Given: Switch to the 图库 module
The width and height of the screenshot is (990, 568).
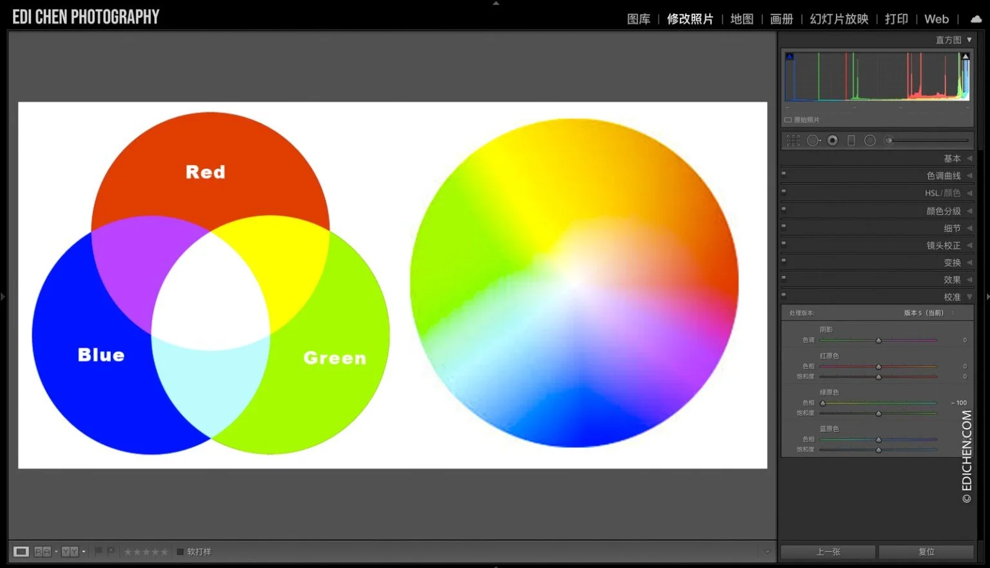Looking at the screenshot, I should (x=639, y=19).
